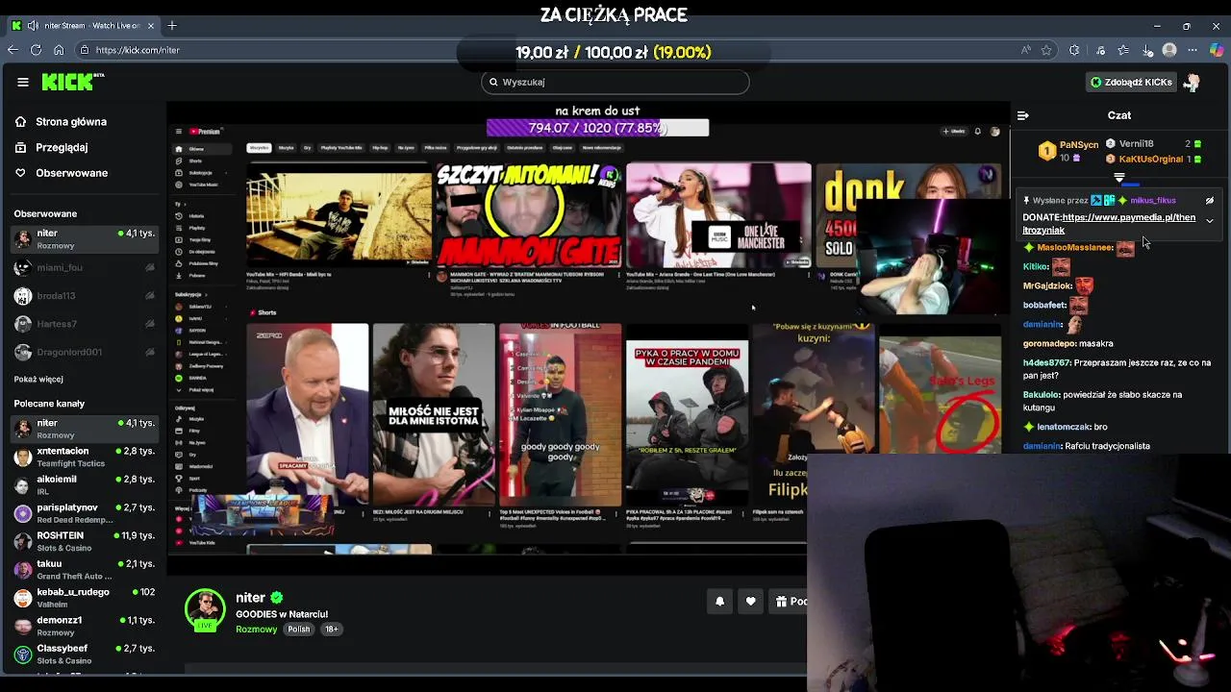The width and height of the screenshot is (1231, 692).
Task: Expand the pinned message chevron
Action: click(x=1210, y=221)
